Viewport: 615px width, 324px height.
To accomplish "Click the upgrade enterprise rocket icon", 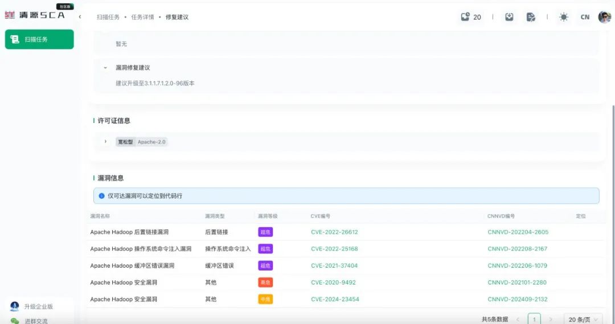I will click(14, 306).
